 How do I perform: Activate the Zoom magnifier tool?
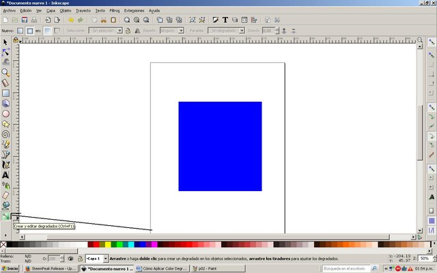[5, 73]
